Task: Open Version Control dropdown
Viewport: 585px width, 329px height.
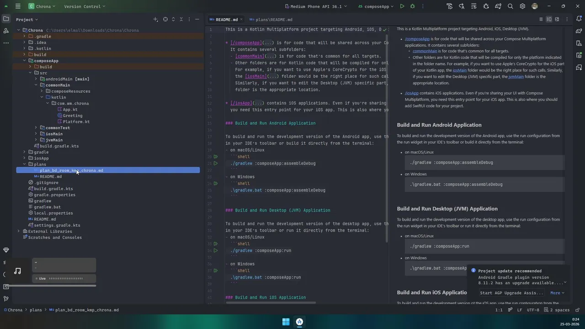Action: pos(85,6)
